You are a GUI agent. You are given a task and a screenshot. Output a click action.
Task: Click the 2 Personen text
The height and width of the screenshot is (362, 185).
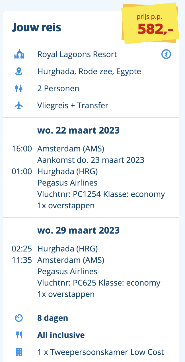[x=58, y=88]
